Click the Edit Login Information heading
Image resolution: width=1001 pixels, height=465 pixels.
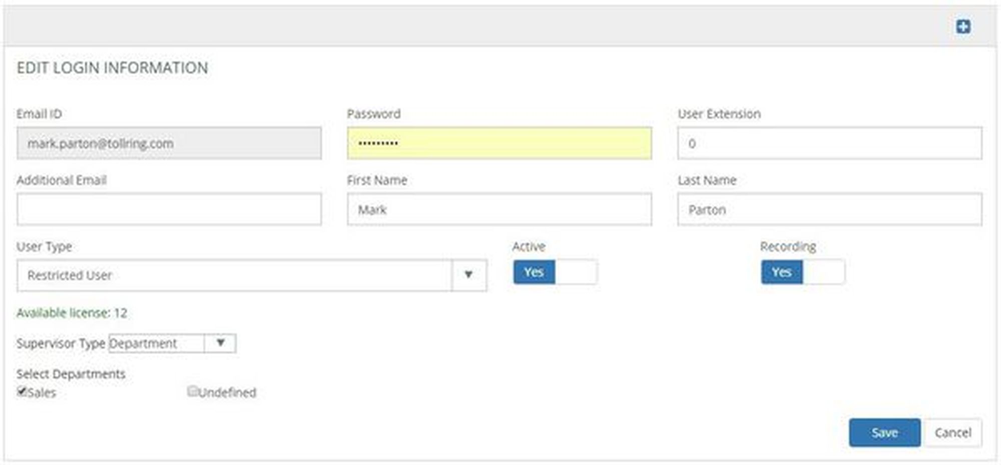(112, 67)
